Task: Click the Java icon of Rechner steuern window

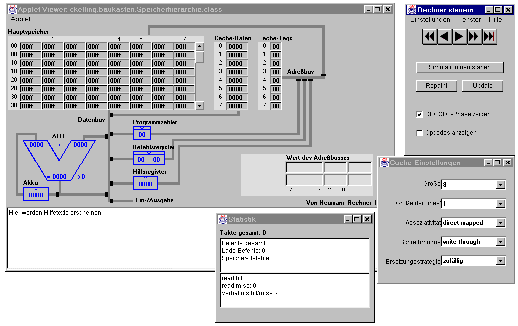Action: pyautogui.click(x=412, y=10)
